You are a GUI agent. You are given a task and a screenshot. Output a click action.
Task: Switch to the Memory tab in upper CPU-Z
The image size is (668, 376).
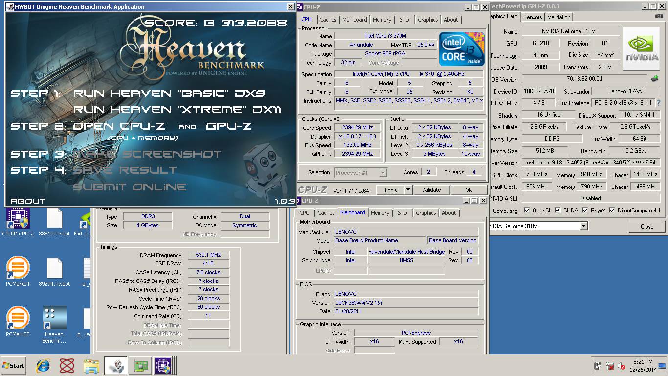click(x=382, y=20)
